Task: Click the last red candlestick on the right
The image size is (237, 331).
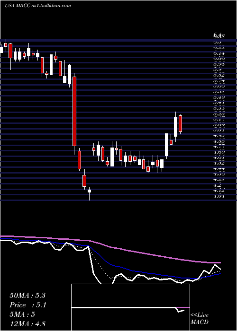Action: tap(180, 123)
